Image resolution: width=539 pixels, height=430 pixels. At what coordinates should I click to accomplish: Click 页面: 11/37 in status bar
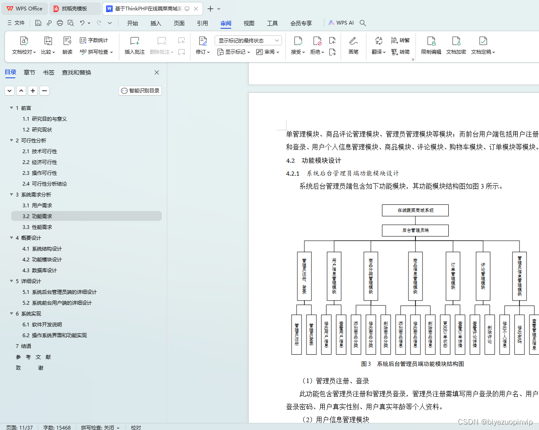click(x=20, y=427)
